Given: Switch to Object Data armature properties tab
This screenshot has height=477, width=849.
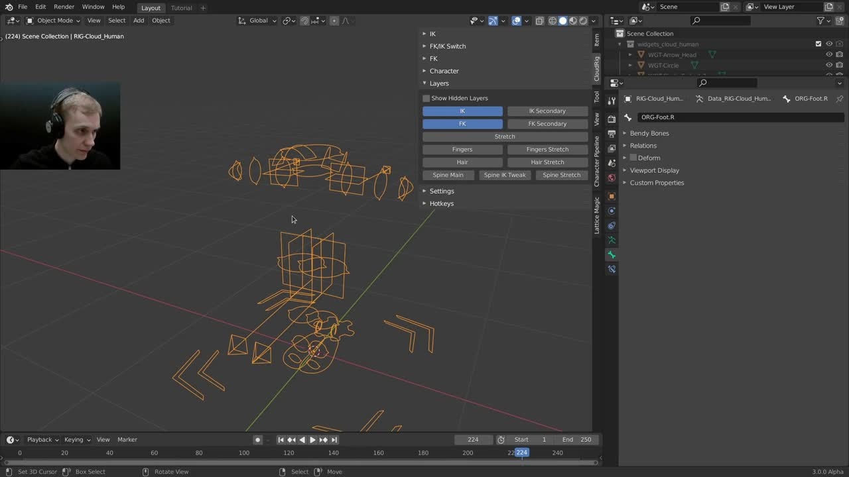Looking at the screenshot, I should tap(612, 240).
